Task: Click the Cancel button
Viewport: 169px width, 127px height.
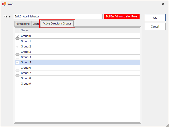Action: click(x=155, y=27)
